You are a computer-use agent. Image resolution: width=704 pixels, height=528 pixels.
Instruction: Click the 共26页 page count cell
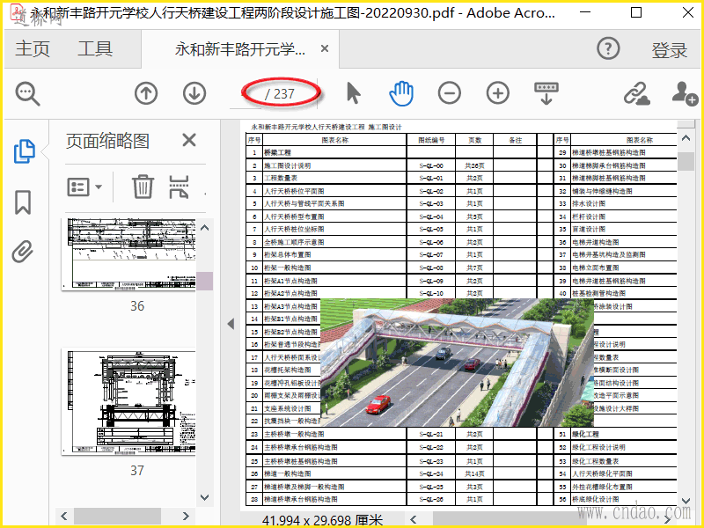click(x=474, y=165)
